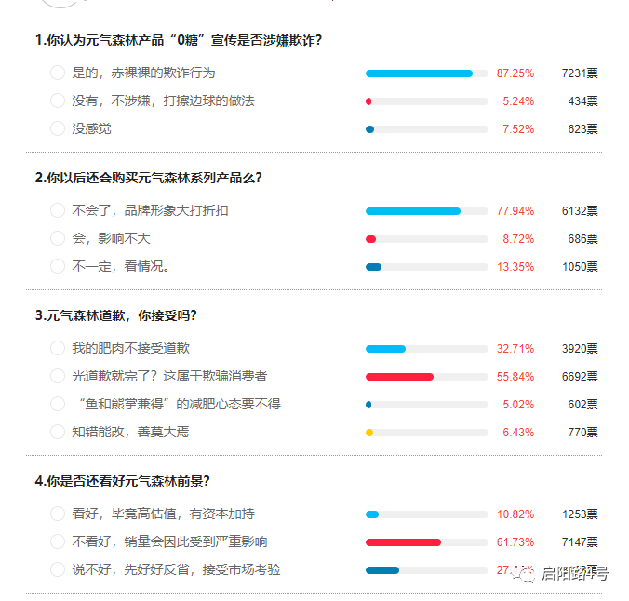Click the 602票 vote count

click(x=582, y=405)
